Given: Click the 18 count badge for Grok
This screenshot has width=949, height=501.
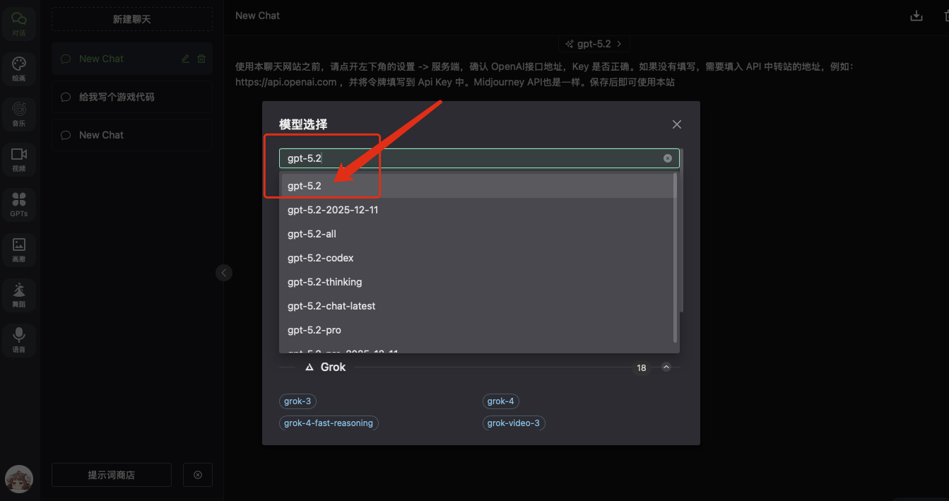Looking at the screenshot, I should (x=641, y=367).
